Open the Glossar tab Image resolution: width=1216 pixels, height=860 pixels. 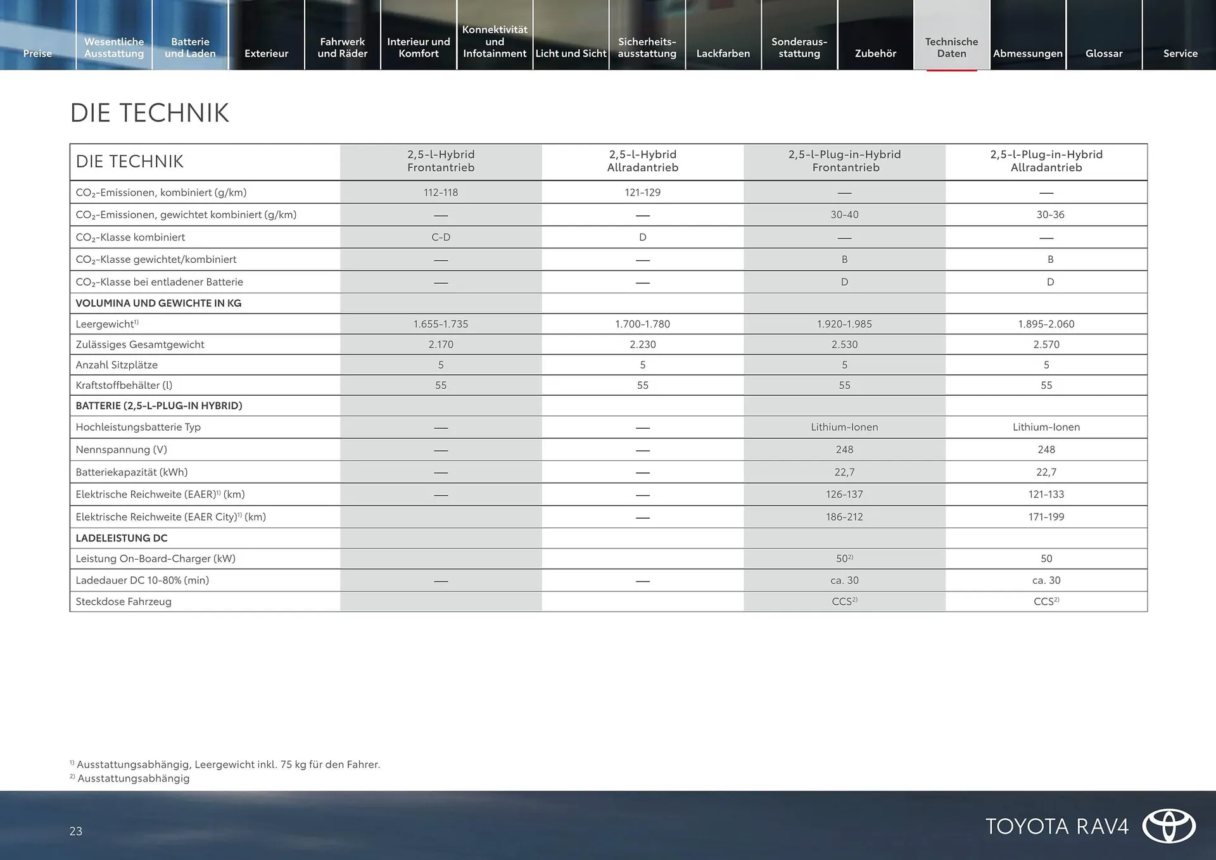tap(1104, 53)
